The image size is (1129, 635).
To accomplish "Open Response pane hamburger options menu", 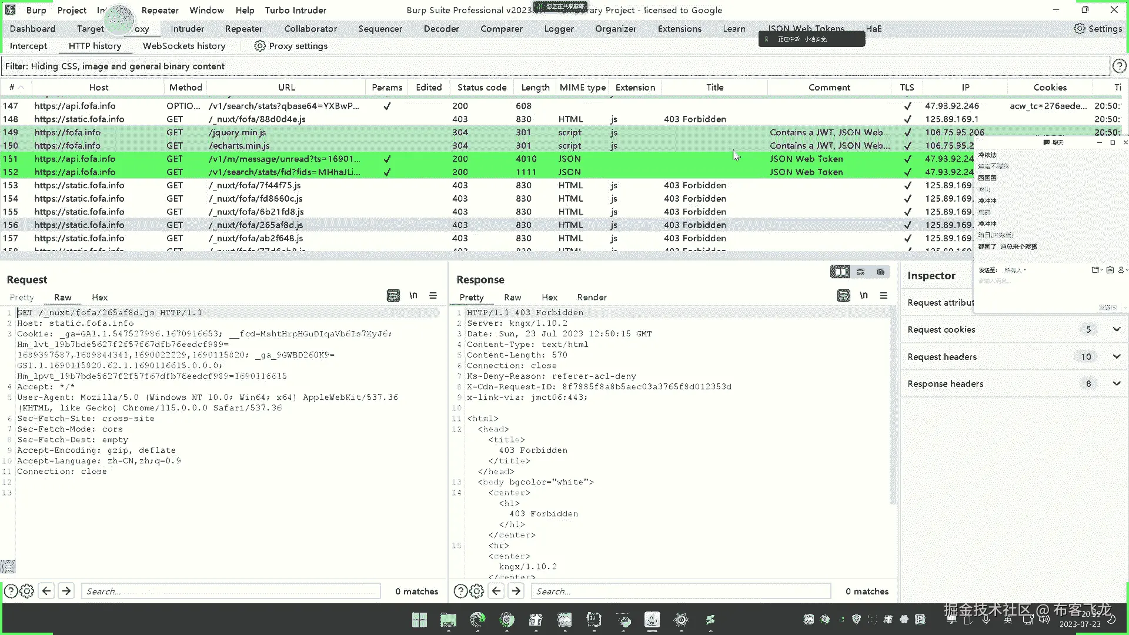I will point(883,296).
